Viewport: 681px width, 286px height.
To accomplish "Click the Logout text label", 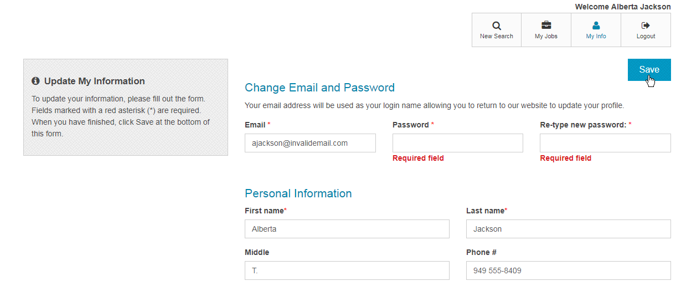I will click(x=646, y=37).
